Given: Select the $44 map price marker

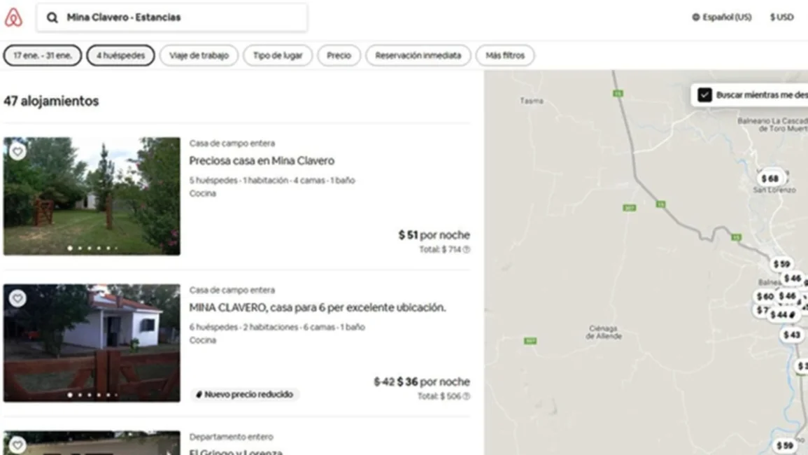Looking at the screenshot, I should (781, 315).
